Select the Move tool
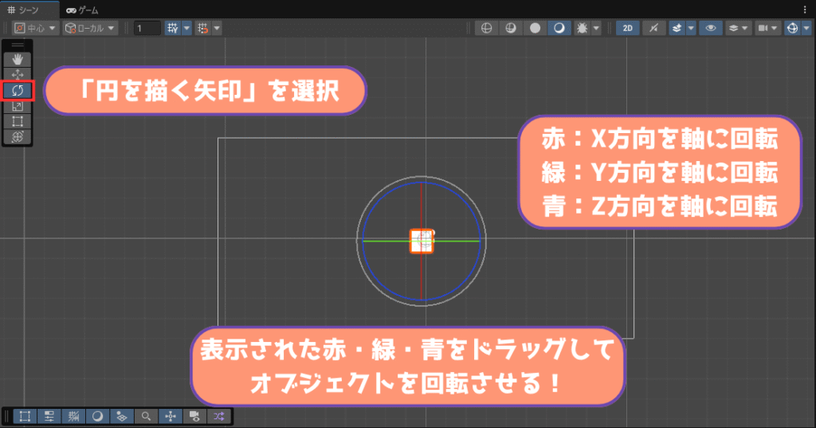 18,75
